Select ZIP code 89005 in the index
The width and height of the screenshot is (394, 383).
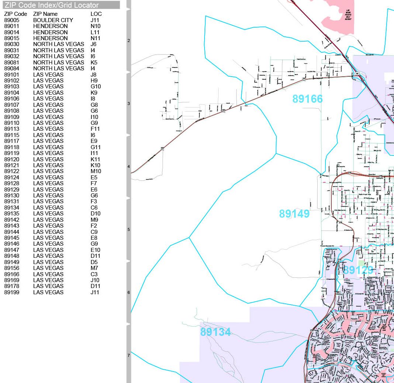(12, 20)
